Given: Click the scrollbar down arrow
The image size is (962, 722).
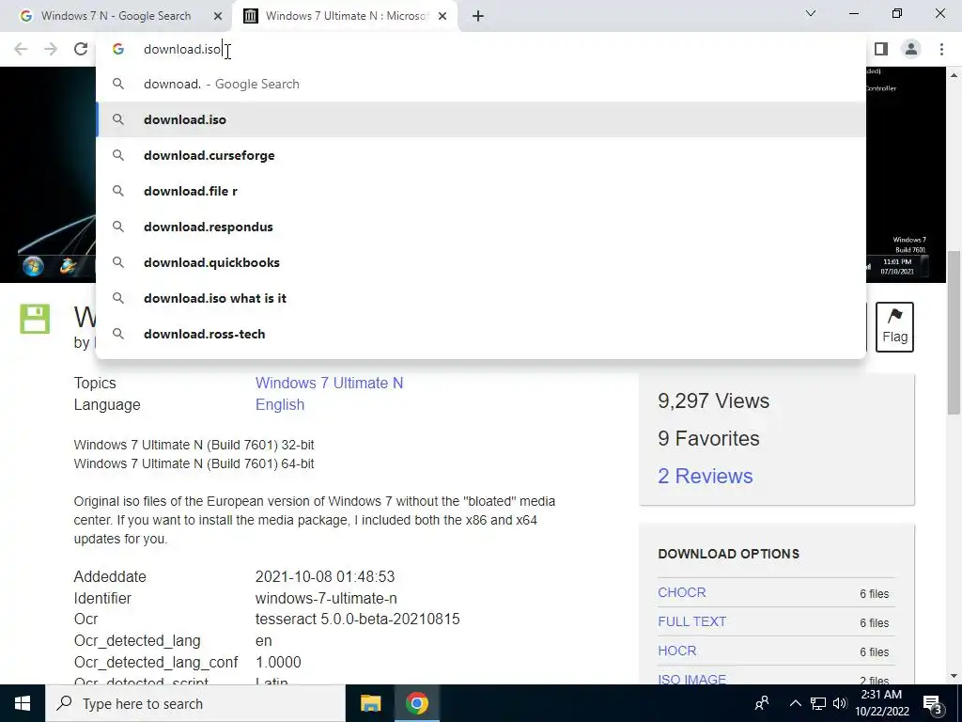Looking at the screenshot, I should click(x=954, y=676).
